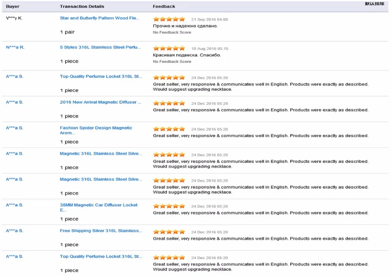View buyer N***a R. profile
Screen dimensions: 392x276
click(x=15, y=47)
